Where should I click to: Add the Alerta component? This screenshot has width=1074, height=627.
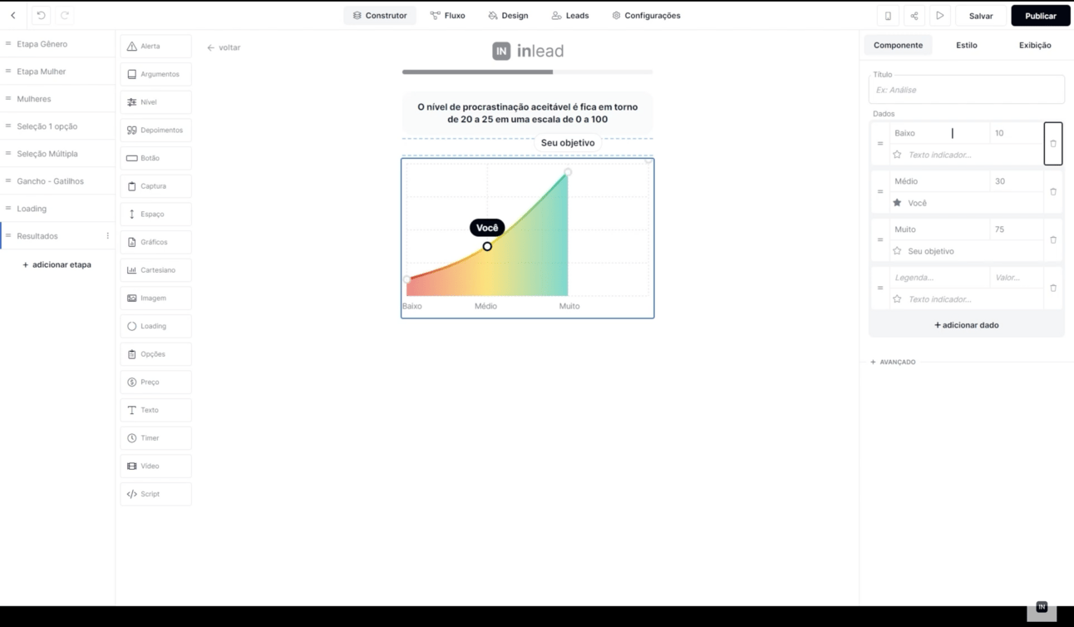(x=155, y=47)
